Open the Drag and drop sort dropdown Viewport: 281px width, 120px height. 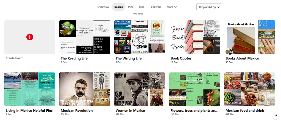209,7
